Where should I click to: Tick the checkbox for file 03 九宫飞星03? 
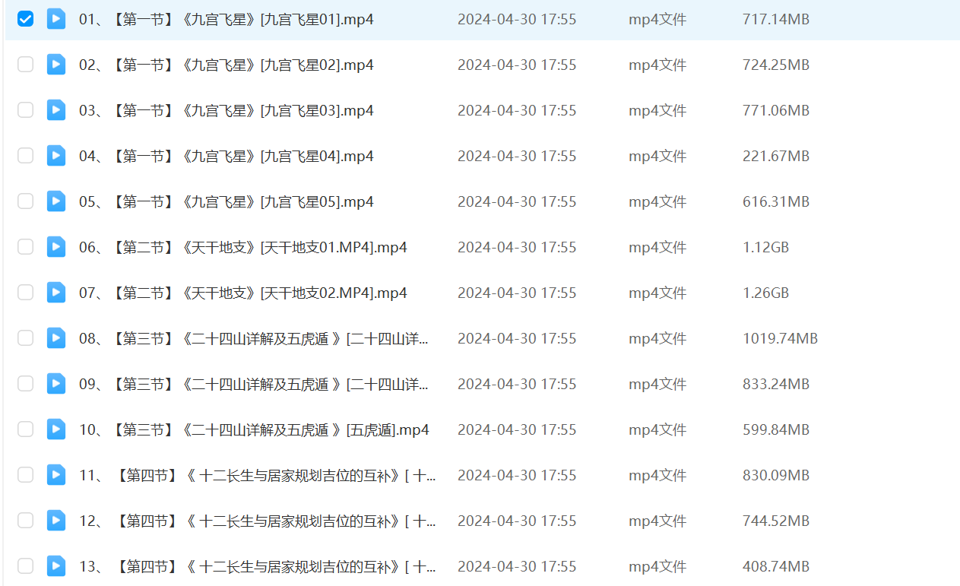(x=26, y=110)
